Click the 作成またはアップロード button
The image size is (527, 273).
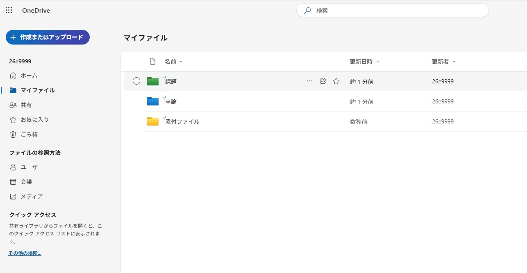tap(48, 37)
